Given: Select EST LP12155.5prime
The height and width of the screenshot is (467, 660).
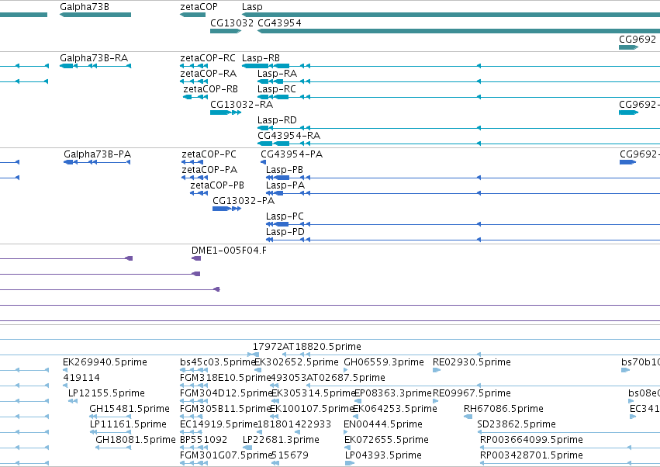Looking at the screenshot, I should click(x=106, y=393).
